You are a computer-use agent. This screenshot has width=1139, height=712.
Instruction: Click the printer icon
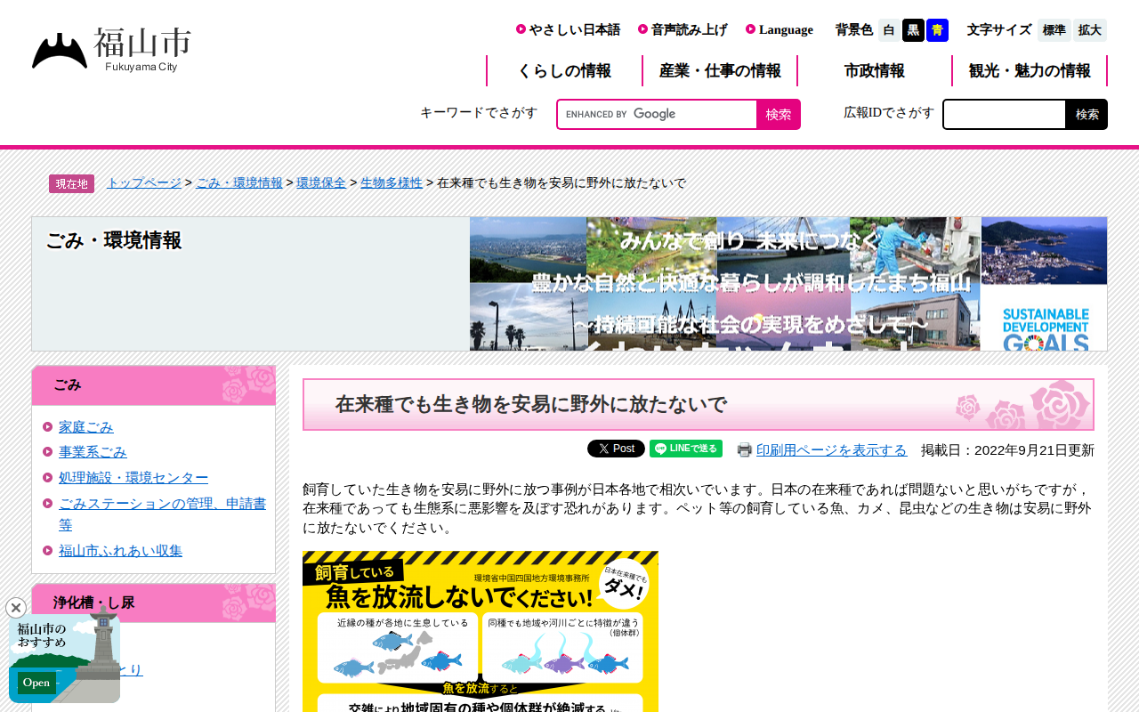(745, 450)
